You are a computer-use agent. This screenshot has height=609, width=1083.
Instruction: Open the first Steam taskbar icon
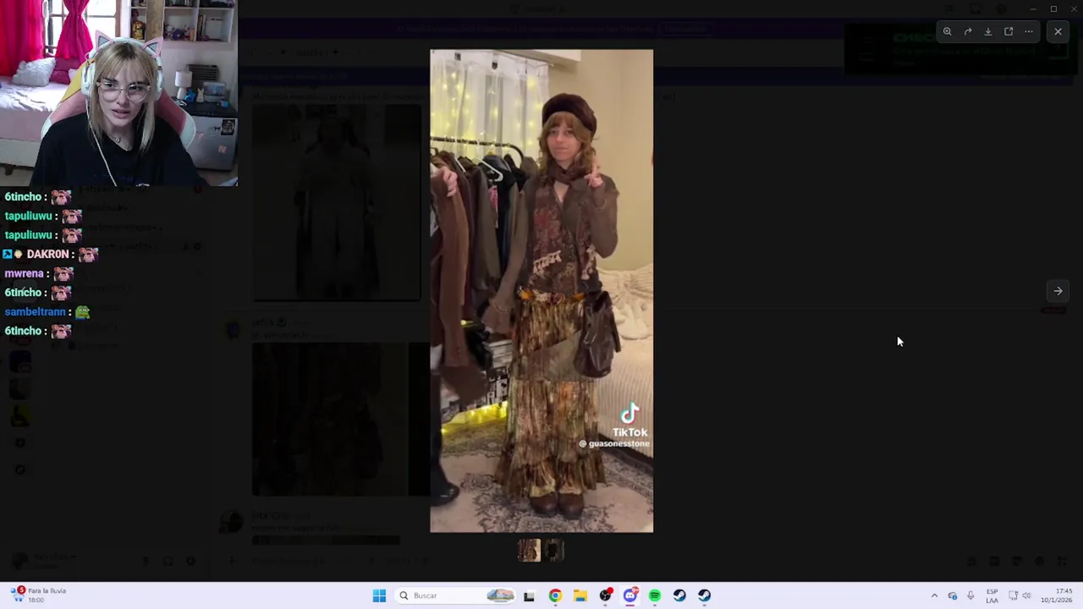679,595
